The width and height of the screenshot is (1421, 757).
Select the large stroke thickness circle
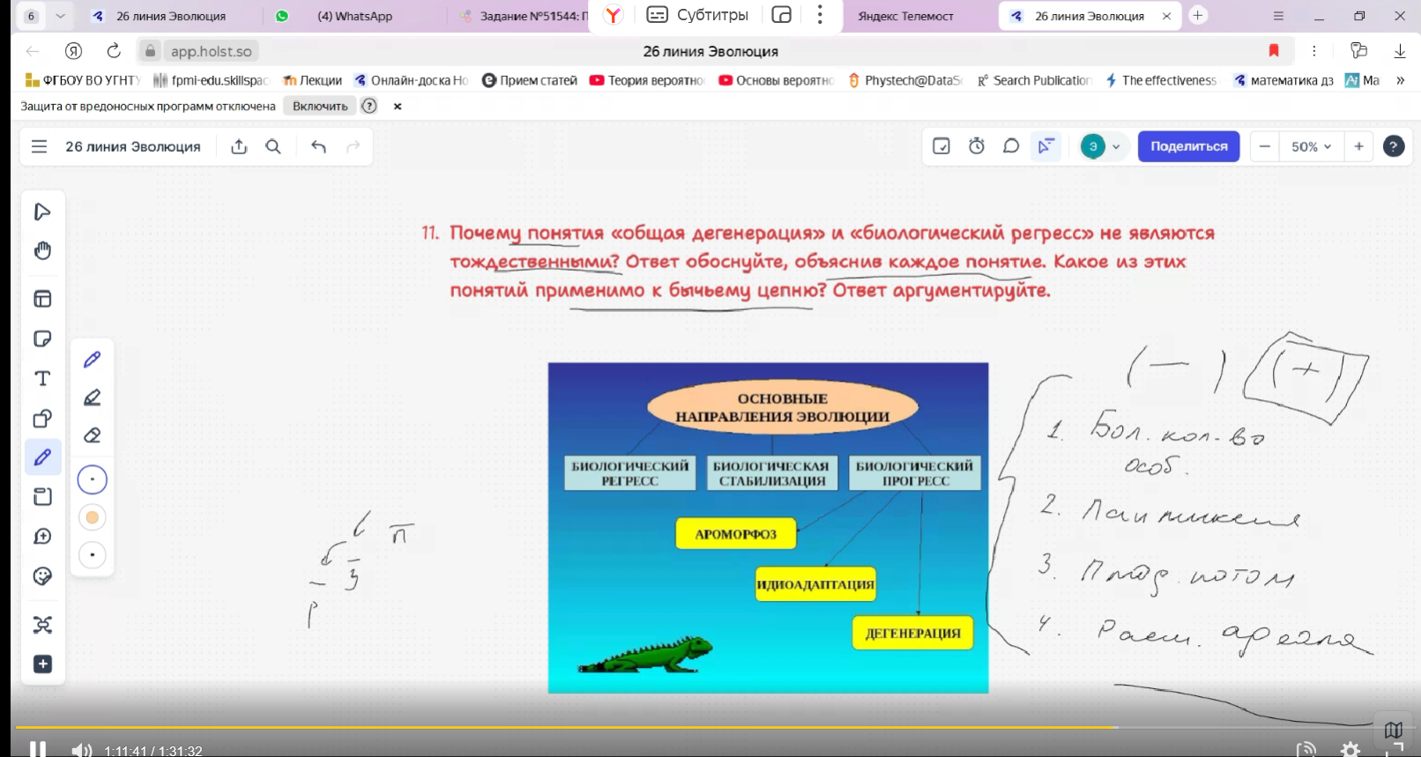(92, 480)
